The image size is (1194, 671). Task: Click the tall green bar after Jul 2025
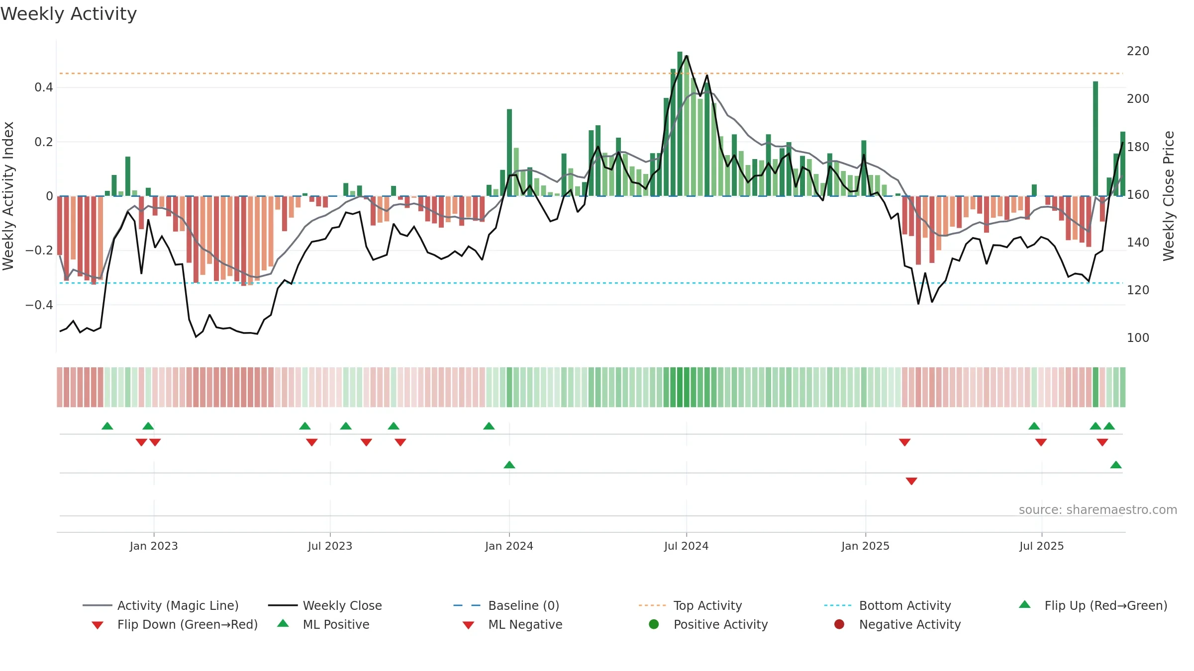(1095, 139)
